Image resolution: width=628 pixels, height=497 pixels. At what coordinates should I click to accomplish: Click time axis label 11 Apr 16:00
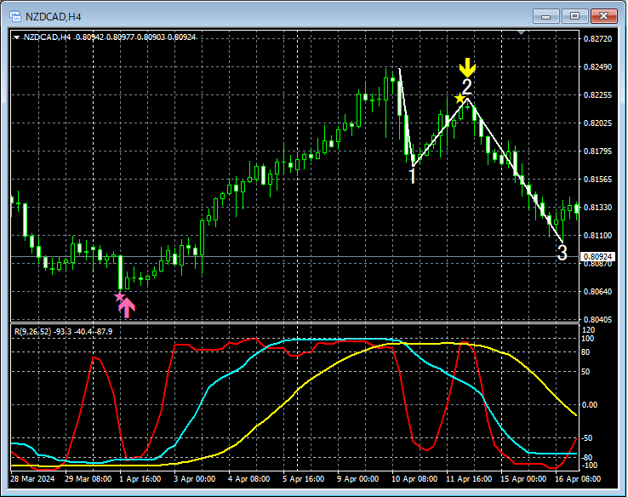[x=469, y=479]
